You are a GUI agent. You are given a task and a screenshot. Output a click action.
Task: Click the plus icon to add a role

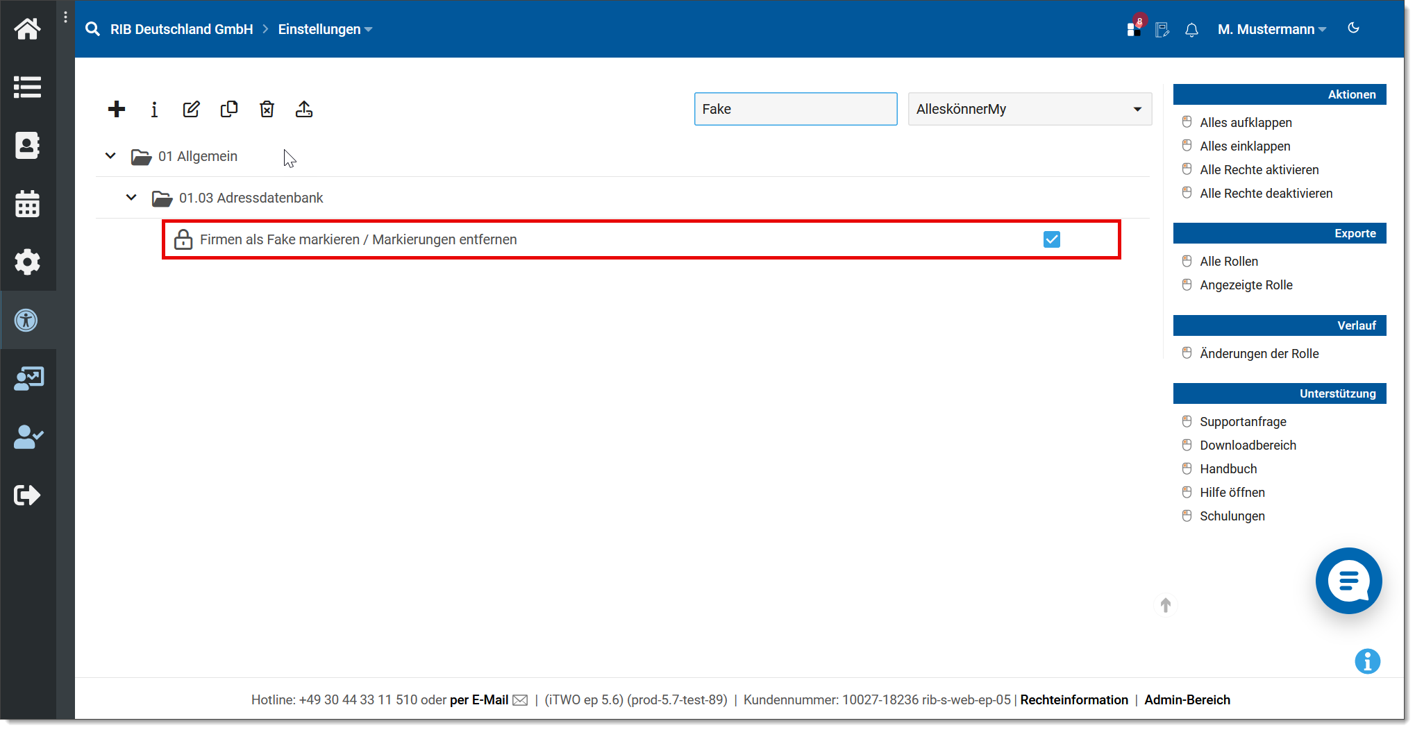coord(117,109)
